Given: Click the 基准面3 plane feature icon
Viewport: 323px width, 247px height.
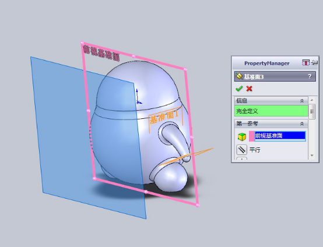Looking at the screenshot, I should click(239, 76).
